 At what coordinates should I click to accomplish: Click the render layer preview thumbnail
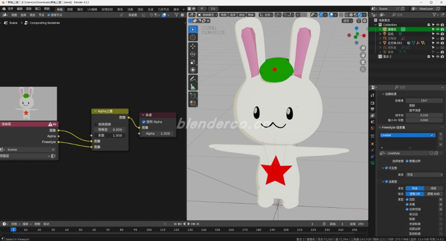pyautogui.click(x=28, y=104)
